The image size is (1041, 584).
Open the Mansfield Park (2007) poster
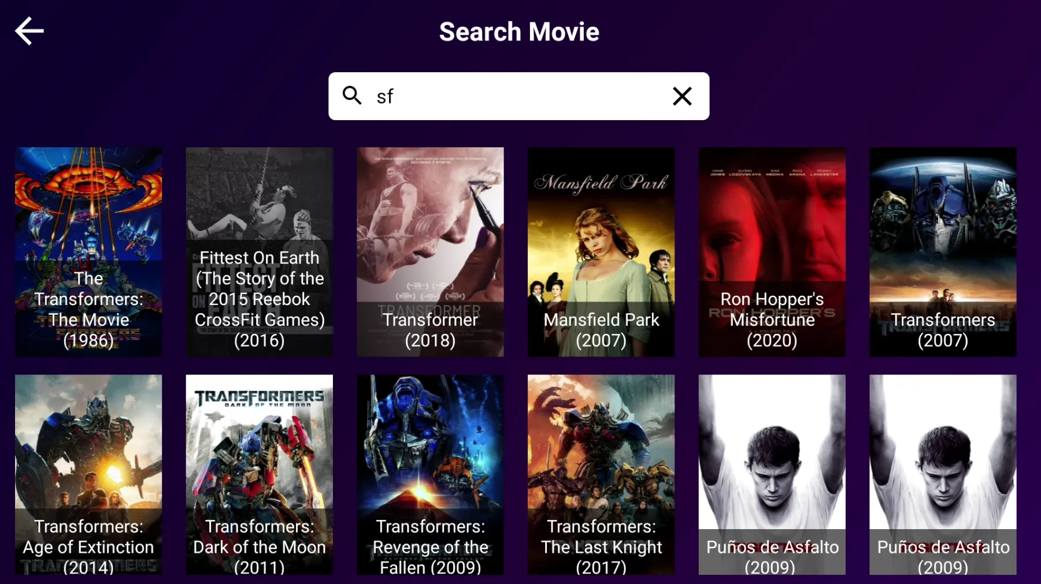pyautogui.click(x=601, y=252)
